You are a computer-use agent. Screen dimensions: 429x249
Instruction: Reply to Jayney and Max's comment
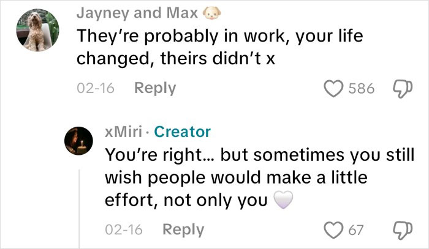(154, 88)
